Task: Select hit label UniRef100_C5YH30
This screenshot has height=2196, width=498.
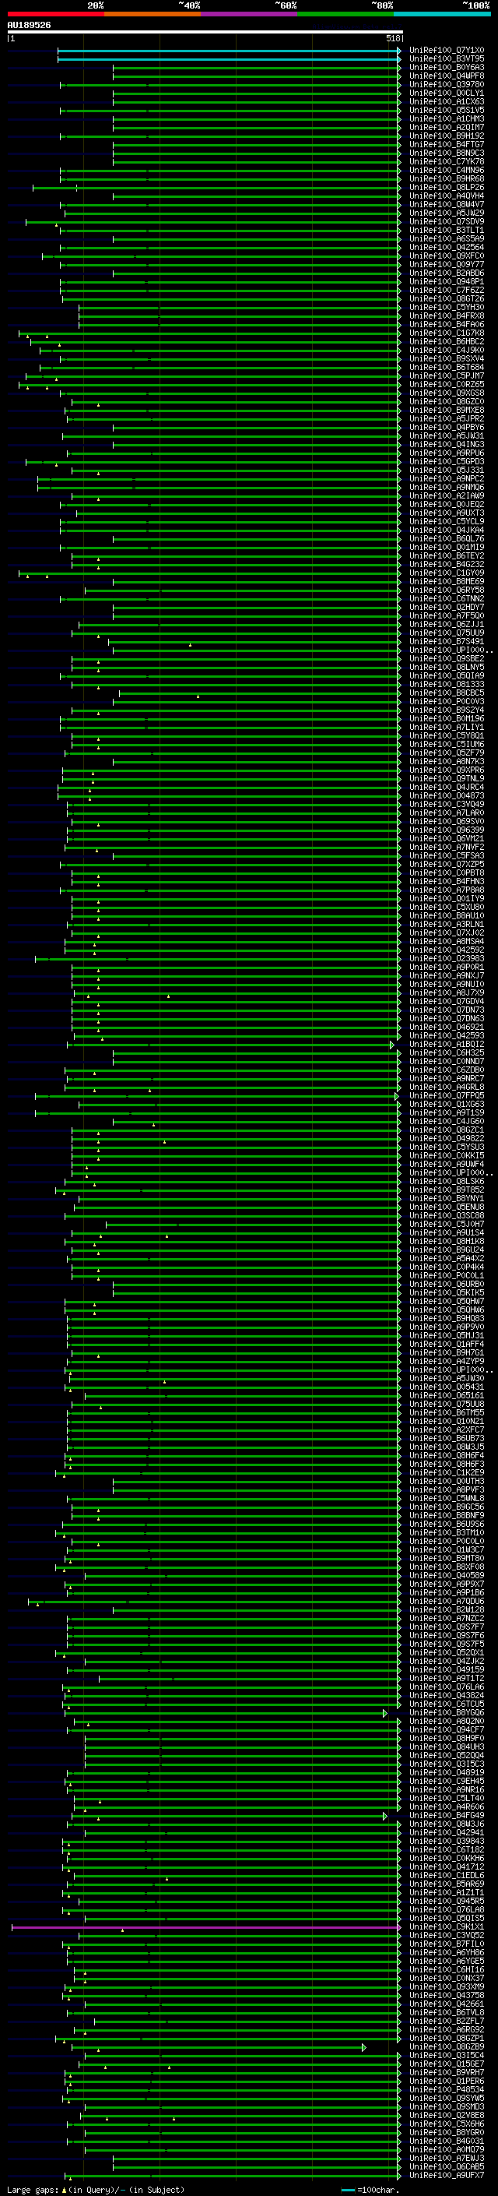Action: pos(447,307)
